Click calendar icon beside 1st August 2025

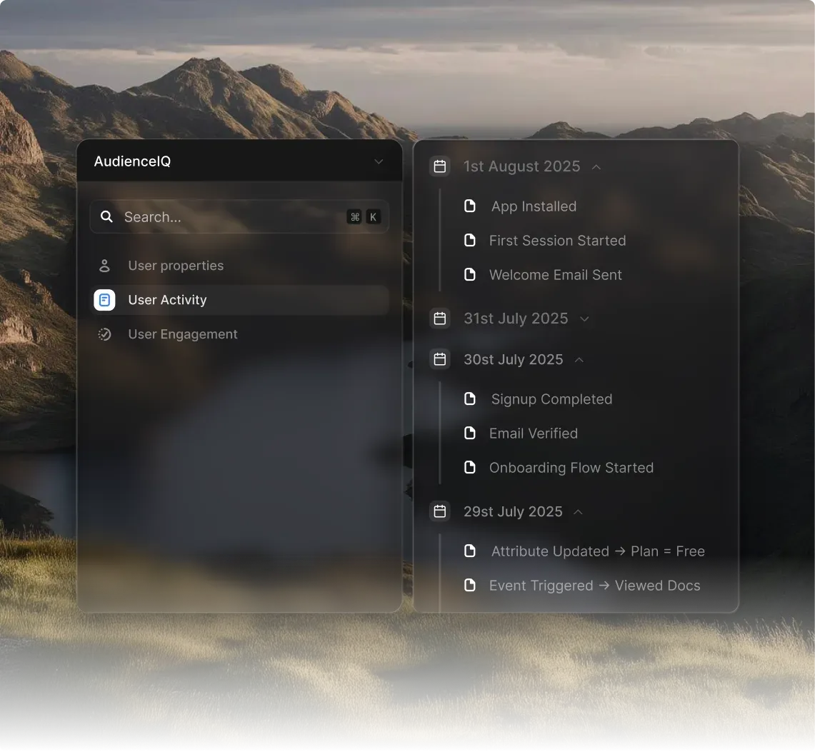coord(440,166)
